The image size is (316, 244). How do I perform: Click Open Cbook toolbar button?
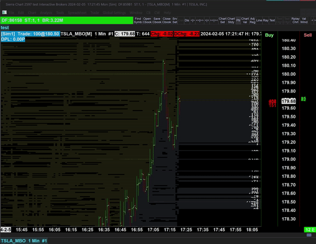coord(147,21)
